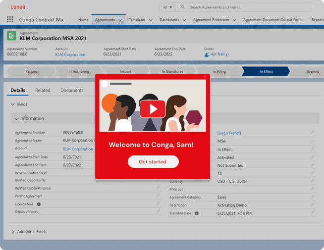Image resolution: width=324 pixels, height=250 pixels.
Task: Click the search magnifier icon
Action: click(x=183, y=7)
